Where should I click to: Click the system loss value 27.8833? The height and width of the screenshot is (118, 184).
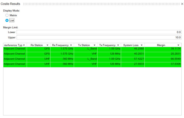139,64
